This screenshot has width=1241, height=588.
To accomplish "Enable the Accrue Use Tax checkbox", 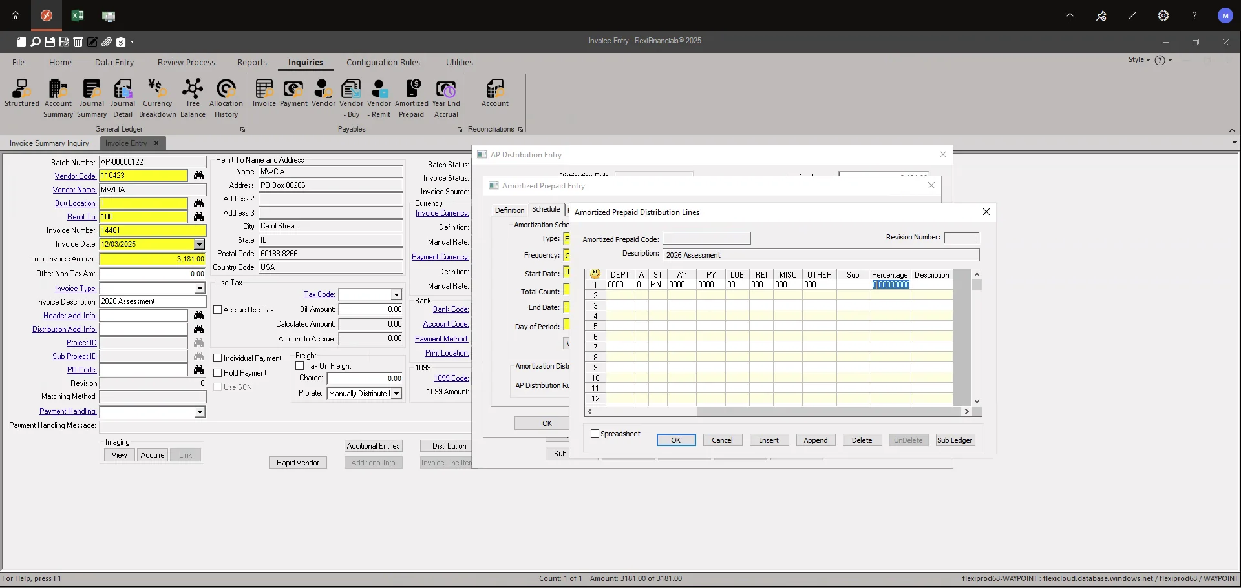I will coord(218,309).
